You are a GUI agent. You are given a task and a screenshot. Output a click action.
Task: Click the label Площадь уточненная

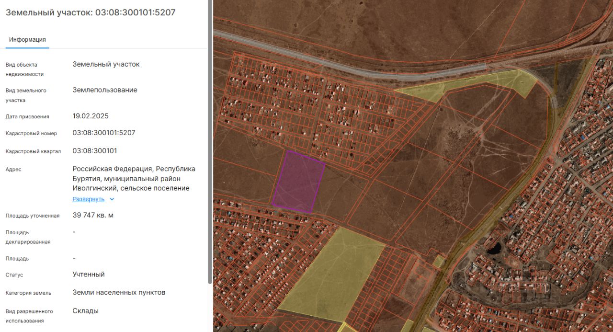click(x=33, y=216)
